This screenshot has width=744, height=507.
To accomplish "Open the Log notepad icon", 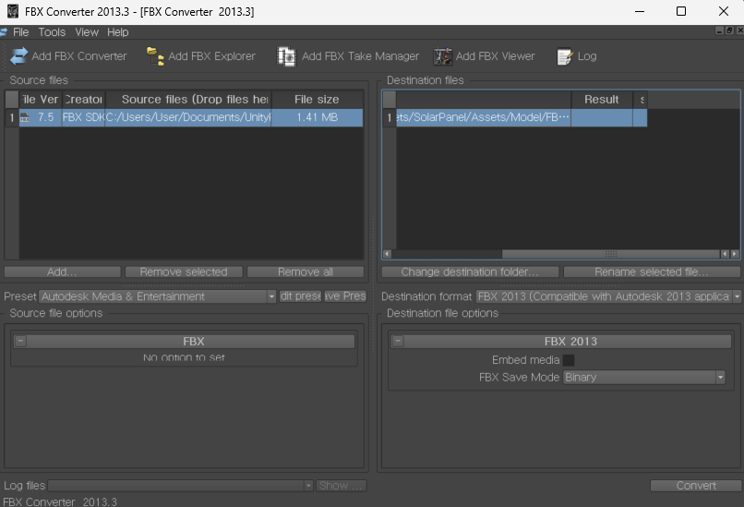I will [x=565, y=56].
